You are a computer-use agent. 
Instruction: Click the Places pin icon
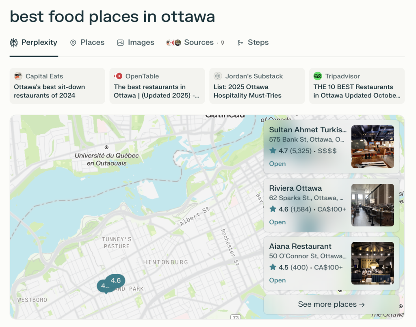[x=73, y=43]
